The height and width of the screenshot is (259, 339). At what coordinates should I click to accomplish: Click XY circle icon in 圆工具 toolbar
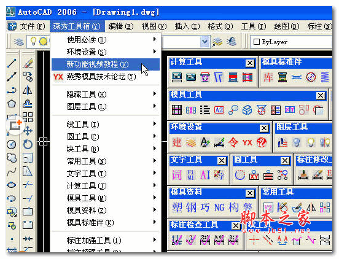[x=254, y=175]
